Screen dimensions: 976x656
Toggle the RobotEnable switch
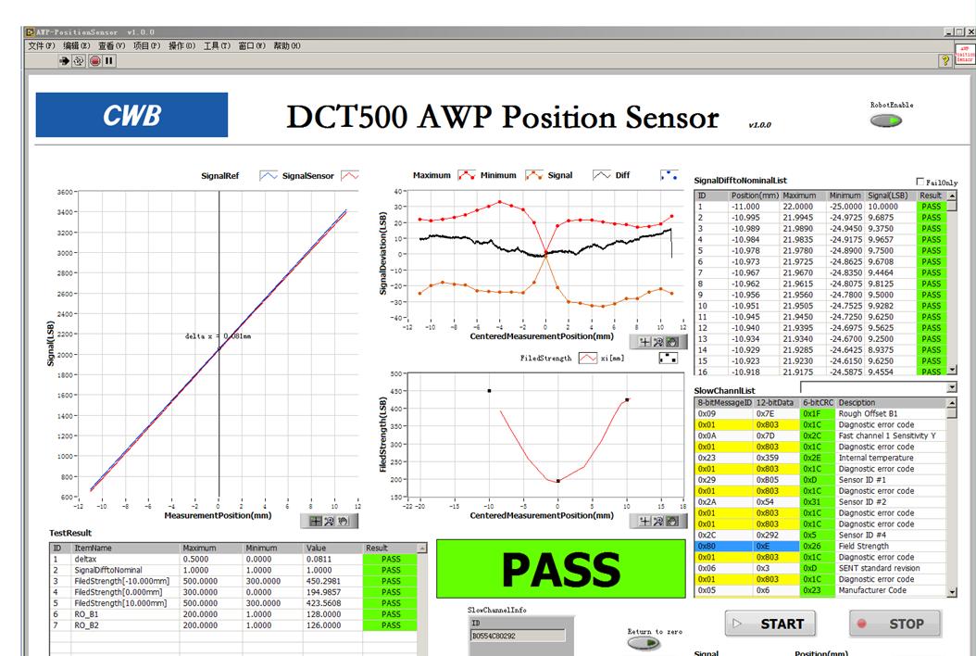[886, 120]
